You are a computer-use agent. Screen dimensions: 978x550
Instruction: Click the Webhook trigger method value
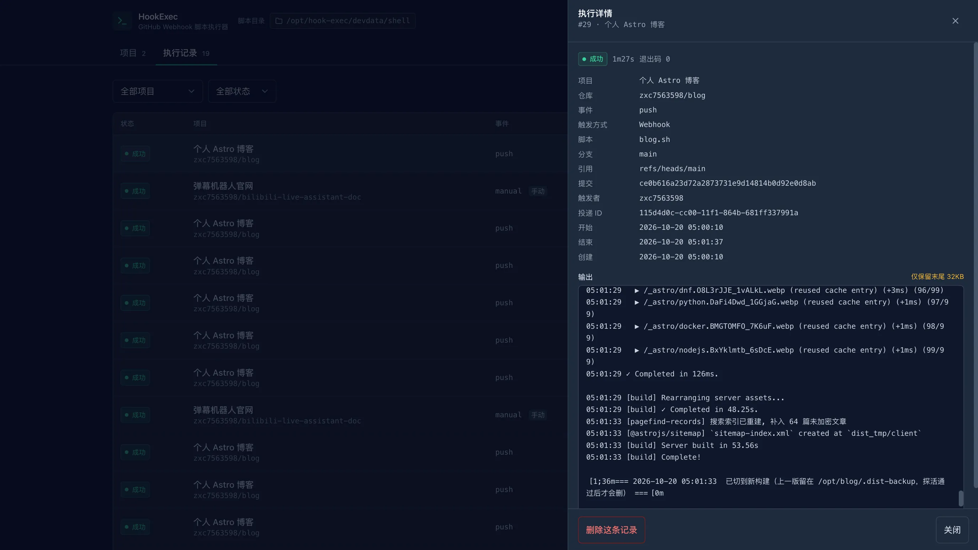pos(654,125)
